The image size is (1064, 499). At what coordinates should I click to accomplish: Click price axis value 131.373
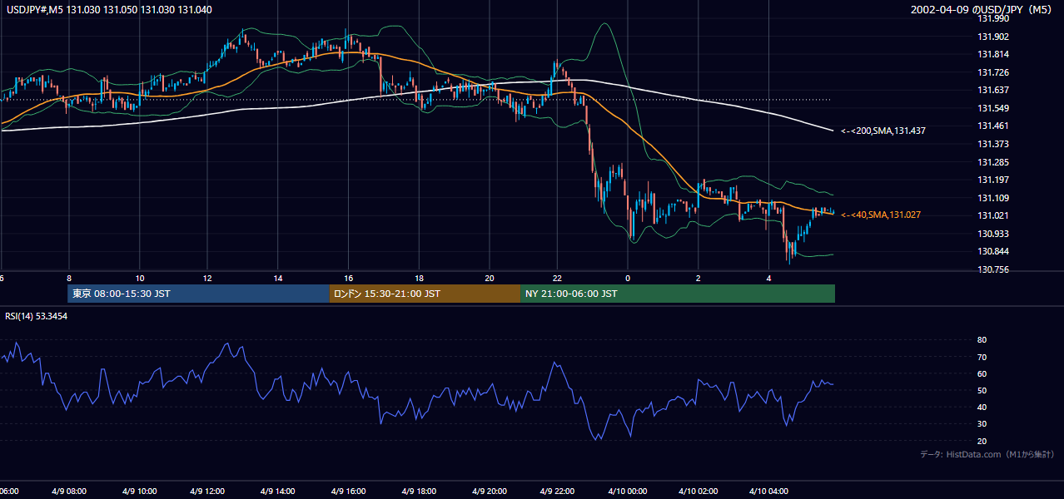[x=994, y=145]
